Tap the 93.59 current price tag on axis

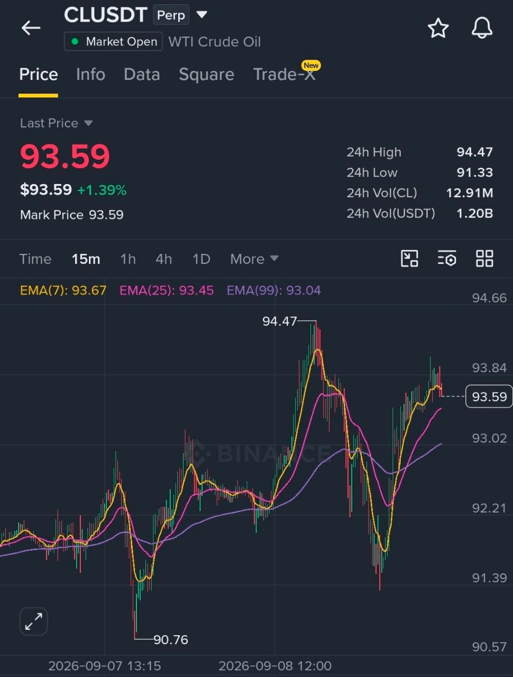(x=489, y=397)
